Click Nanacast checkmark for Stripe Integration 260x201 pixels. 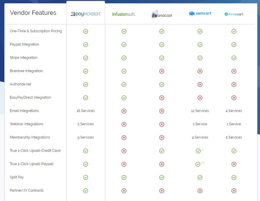[x=162, y=58]
